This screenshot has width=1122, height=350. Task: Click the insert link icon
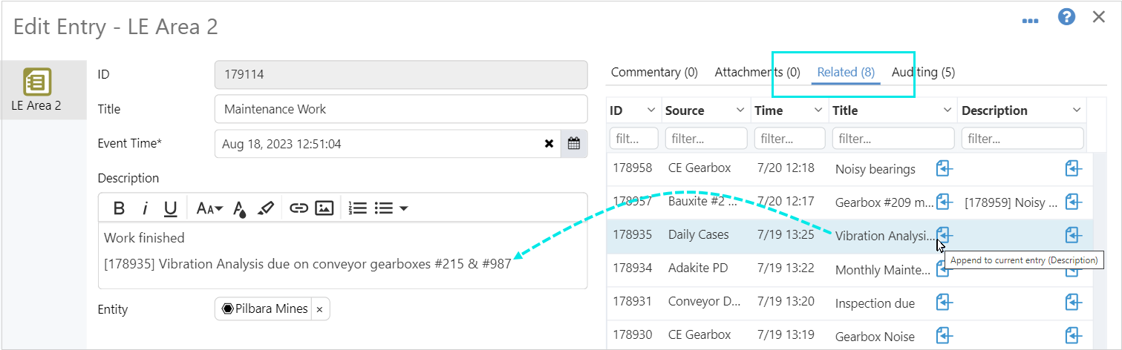pos(299,208)
